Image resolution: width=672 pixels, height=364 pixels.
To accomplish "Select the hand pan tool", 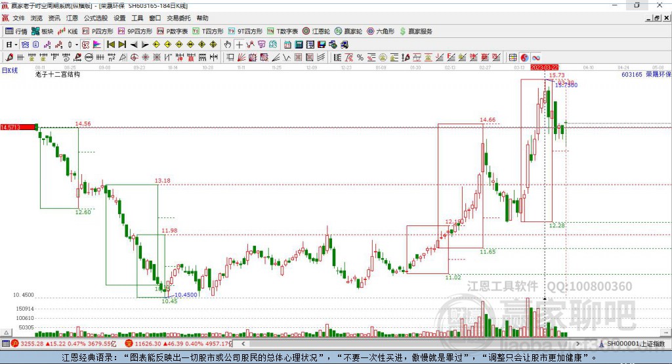I will [228, 45].
